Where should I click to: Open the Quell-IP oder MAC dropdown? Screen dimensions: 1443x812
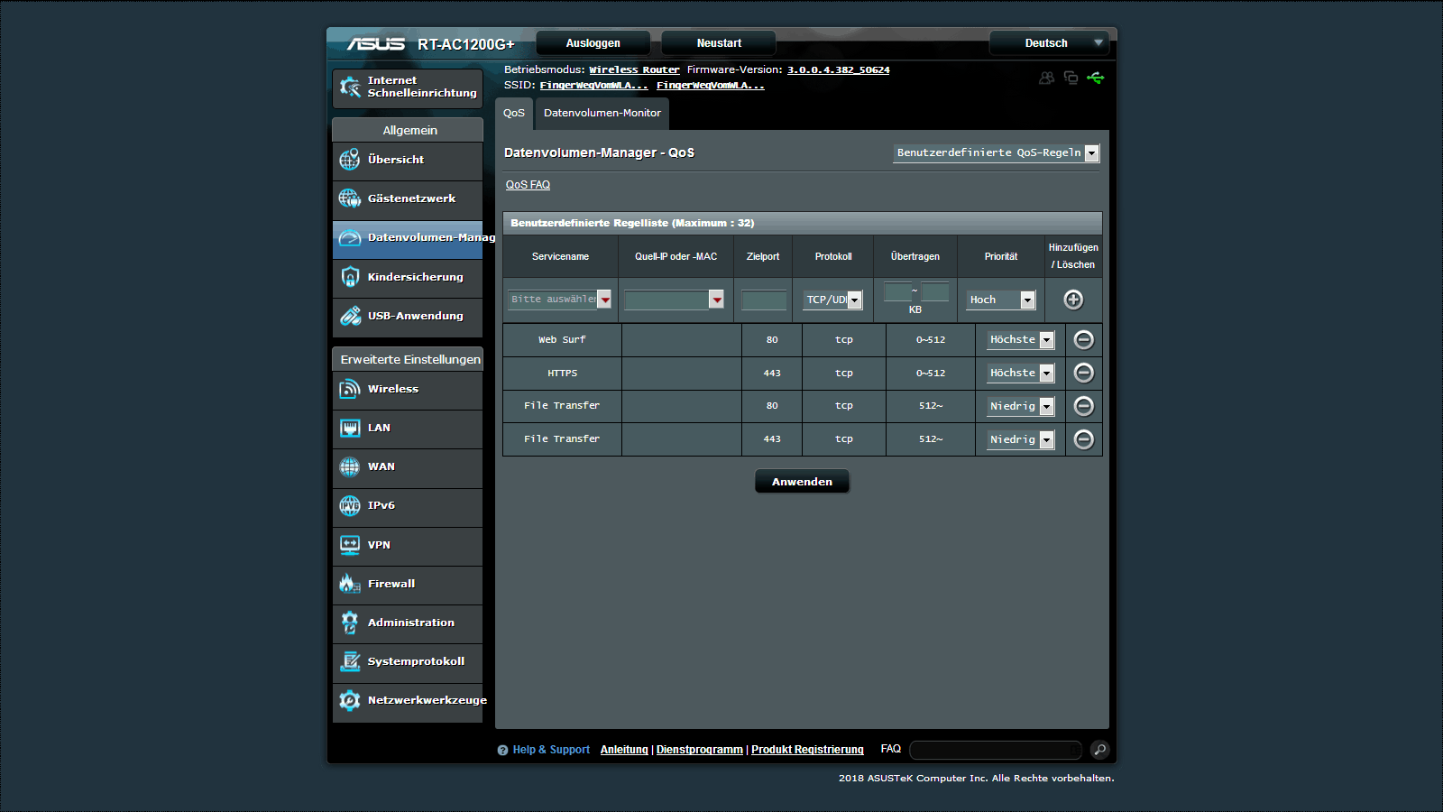[674, 300]
